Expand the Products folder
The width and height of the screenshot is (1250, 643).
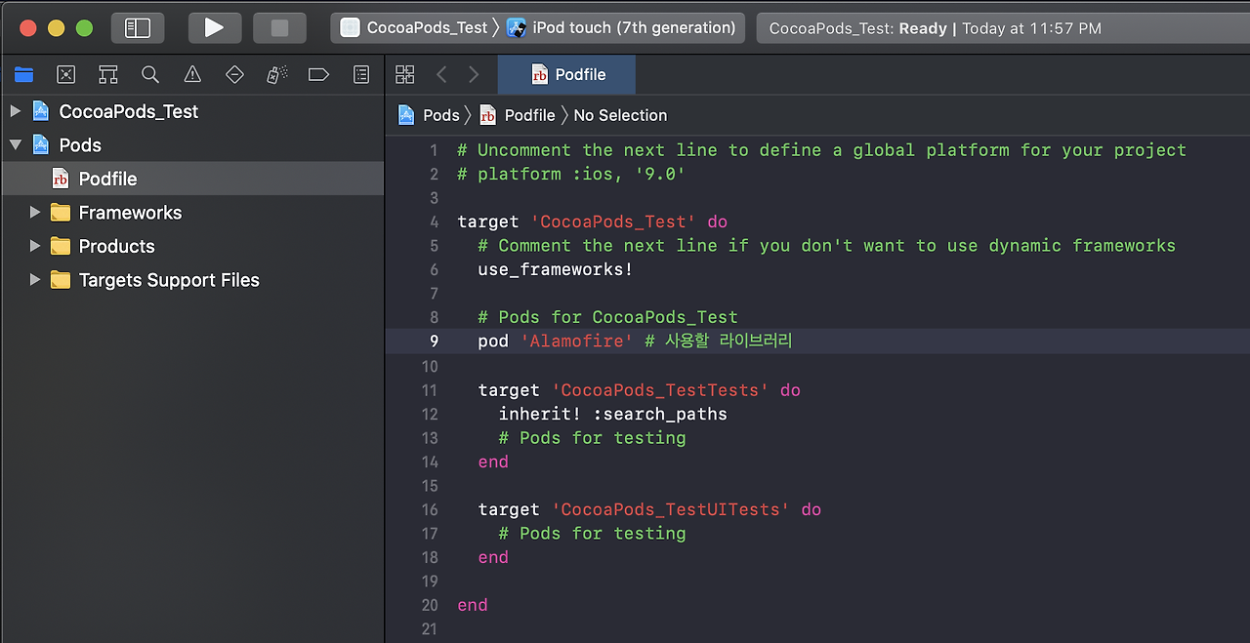pyautogui.click(x=35, y=246)
